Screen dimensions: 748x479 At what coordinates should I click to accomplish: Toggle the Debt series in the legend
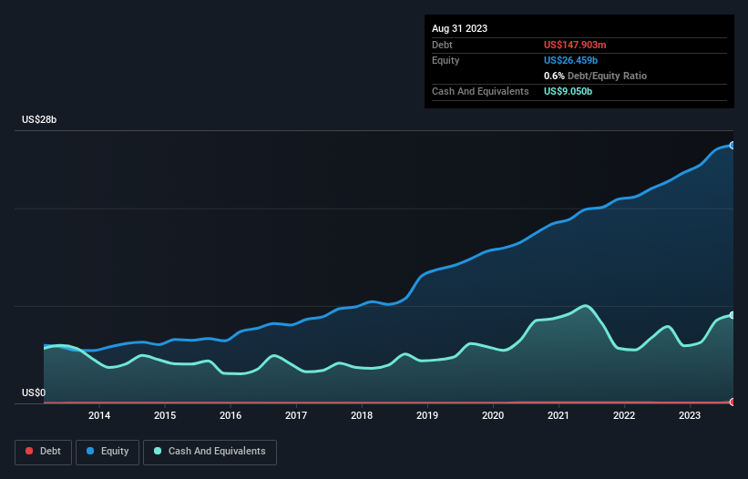click(45, 452)
